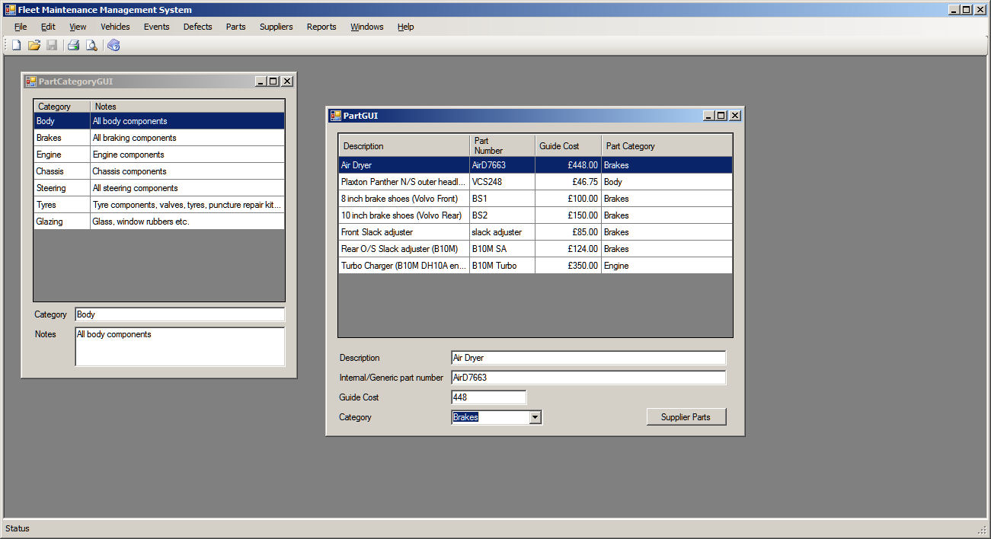Click the PartCategoryGUI window title icon
The image size is (991, 539).
(x=31, y=81)
